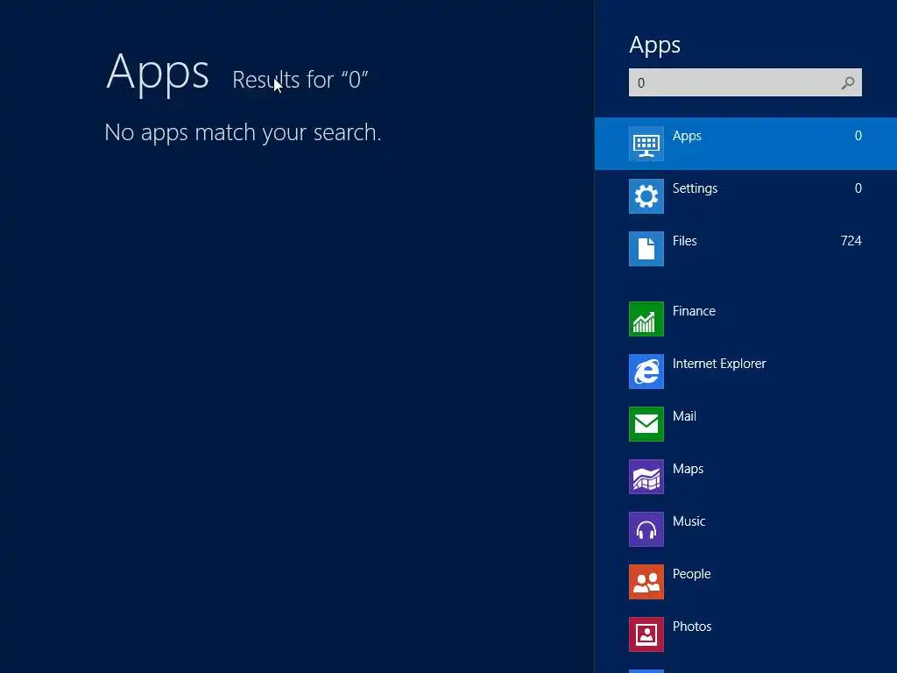Image resolution: width=897 pixels, height=673 pixels.
Task: Click the People app label
Action: click(691, 574)
